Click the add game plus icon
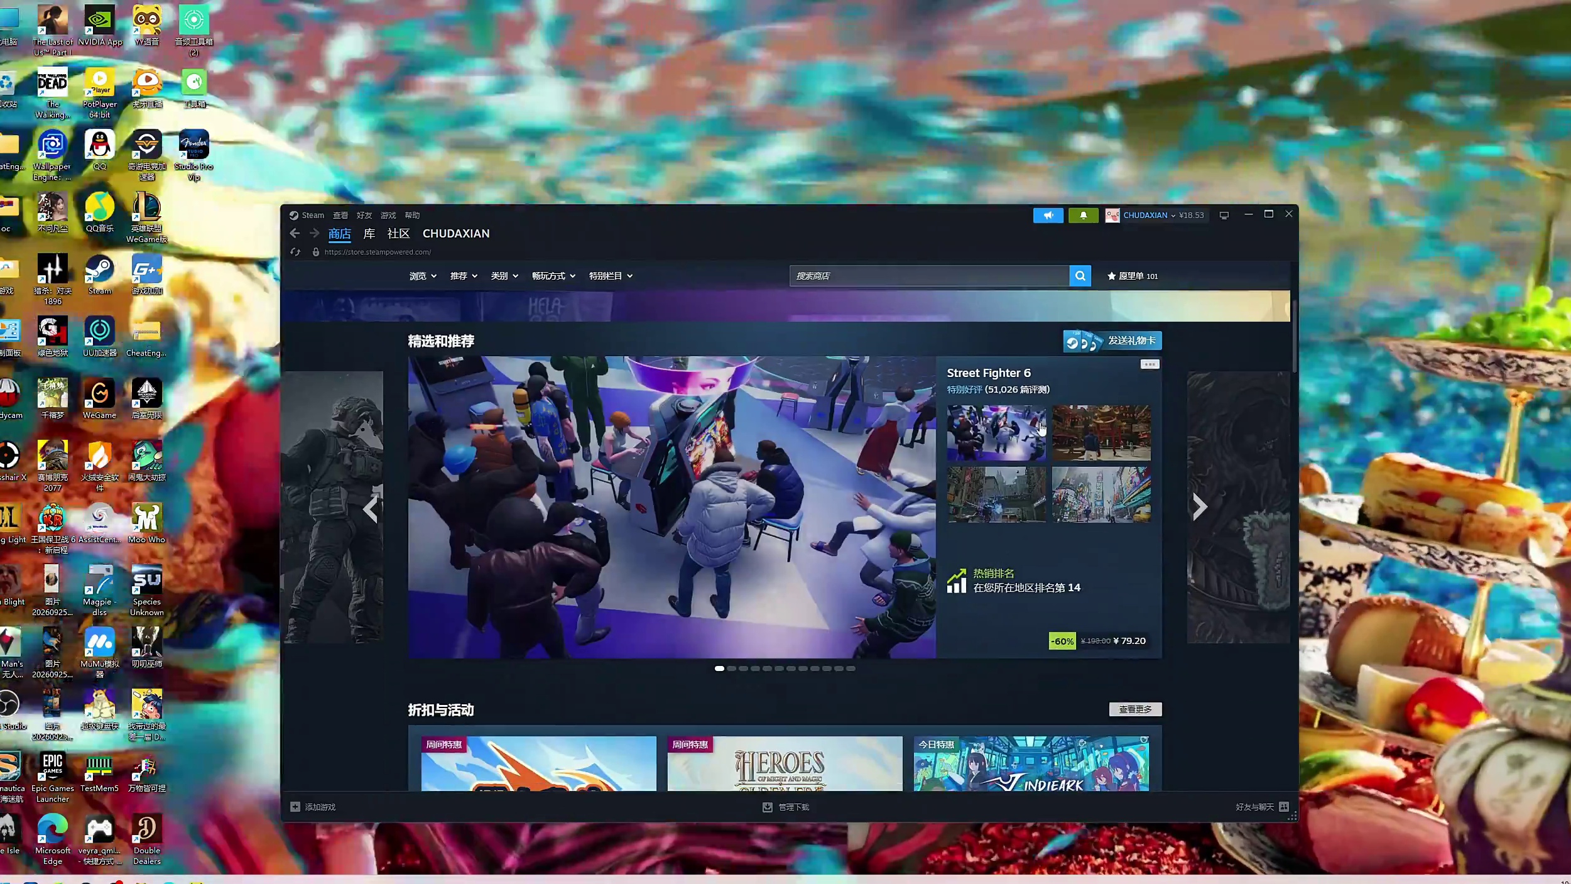This screenshot has height=884, width=1571. tap(295, 807)
